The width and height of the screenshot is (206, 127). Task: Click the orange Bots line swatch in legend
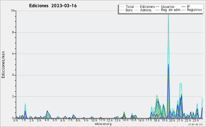(122, 10)
